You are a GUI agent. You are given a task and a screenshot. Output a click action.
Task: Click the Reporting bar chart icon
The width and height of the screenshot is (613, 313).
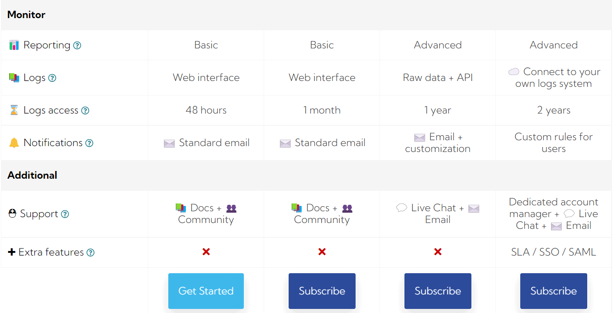[x=14, y=45]
